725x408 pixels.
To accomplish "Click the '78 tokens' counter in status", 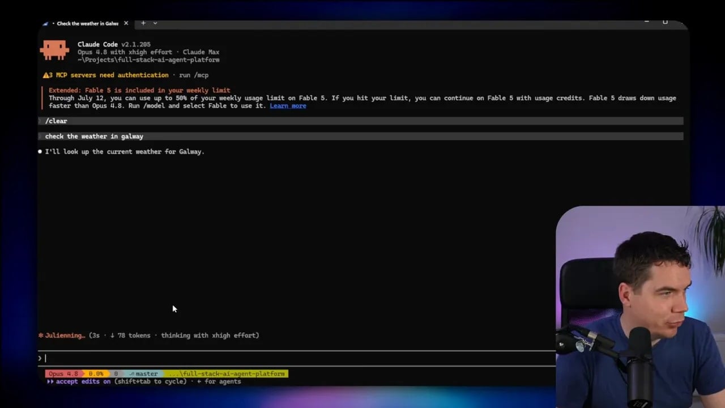I will coord(134,335).
